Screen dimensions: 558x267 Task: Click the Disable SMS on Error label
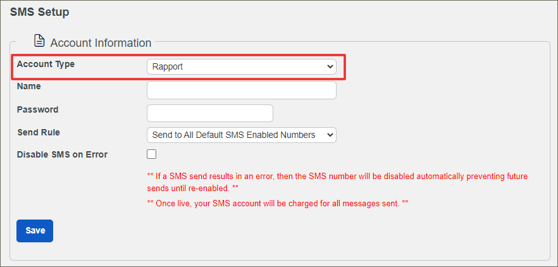tap(62, 154)
